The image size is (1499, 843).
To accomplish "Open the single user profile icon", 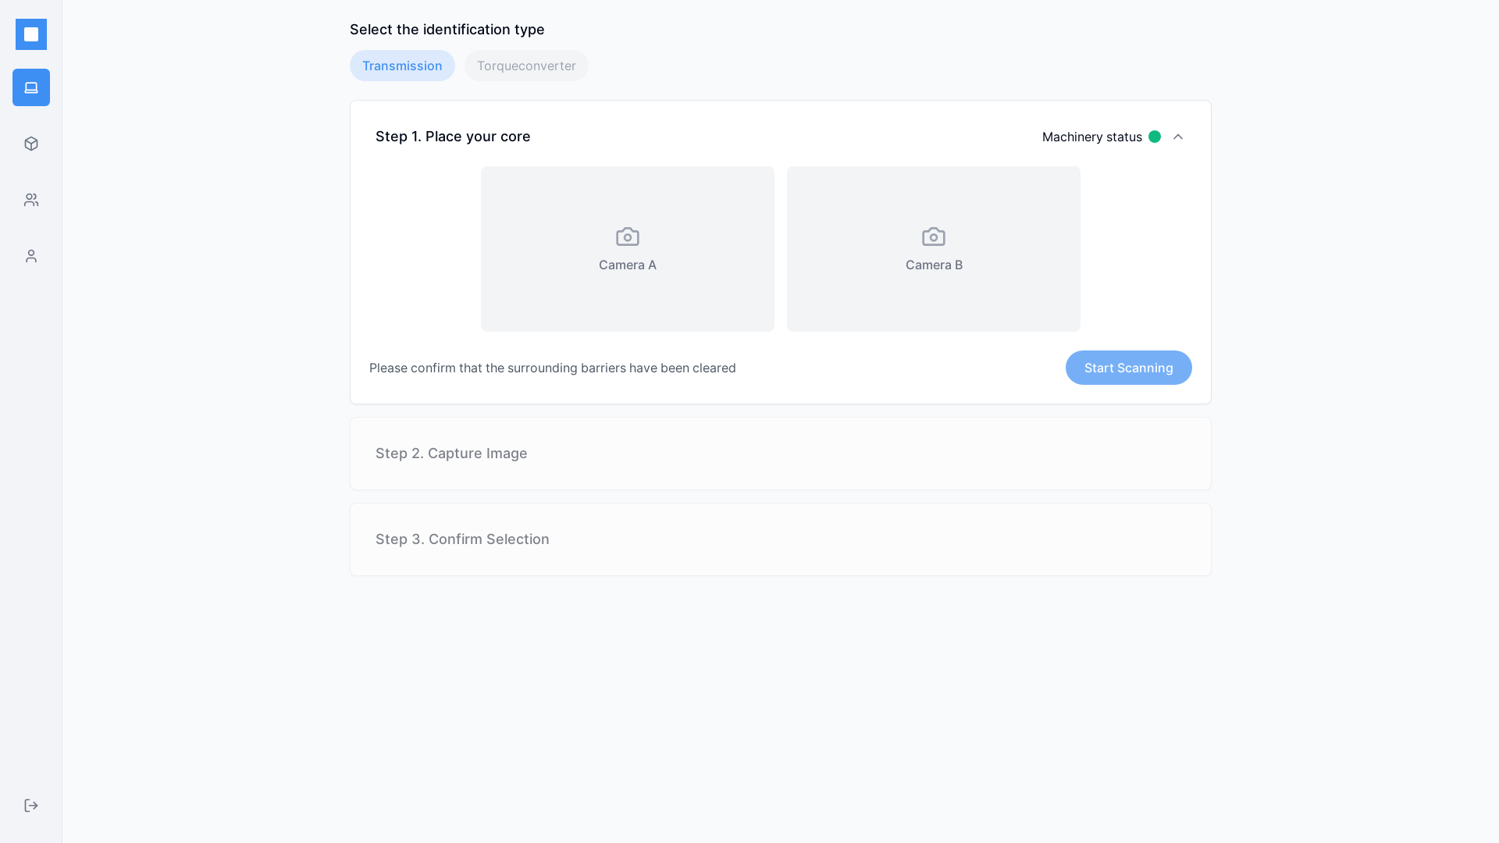I will pyautogui.click(x=31, y=256).
